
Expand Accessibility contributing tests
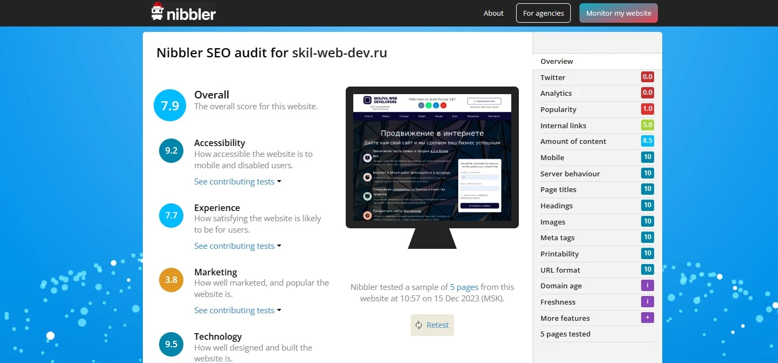tap(238, 181)
